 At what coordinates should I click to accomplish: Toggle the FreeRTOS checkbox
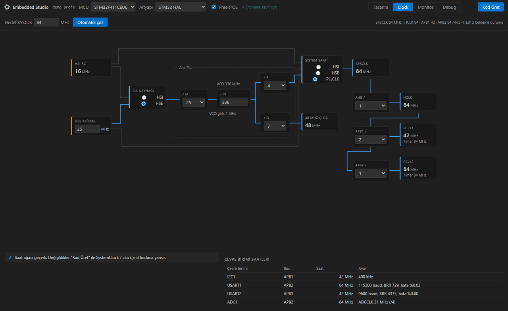pos(214,7)
